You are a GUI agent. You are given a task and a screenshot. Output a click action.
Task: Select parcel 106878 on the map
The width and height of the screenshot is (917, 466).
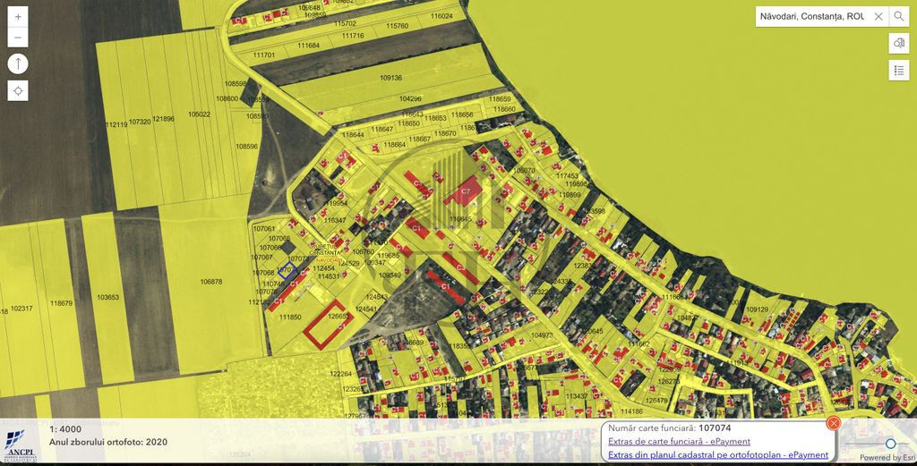[211, 282]
